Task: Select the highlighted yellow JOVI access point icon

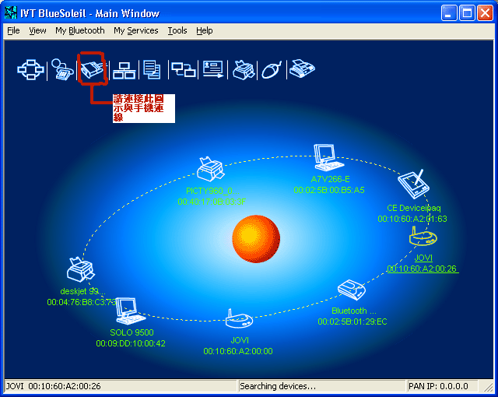Action: click(x=423, y=237)
